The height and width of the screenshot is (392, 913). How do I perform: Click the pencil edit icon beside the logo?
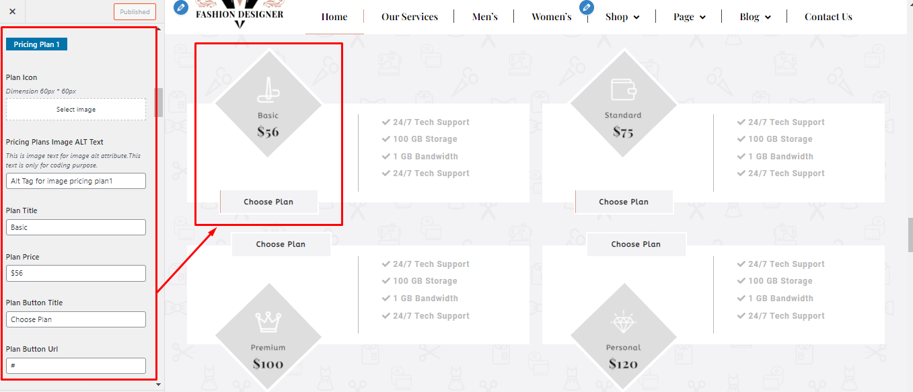[x=180, y=7]
